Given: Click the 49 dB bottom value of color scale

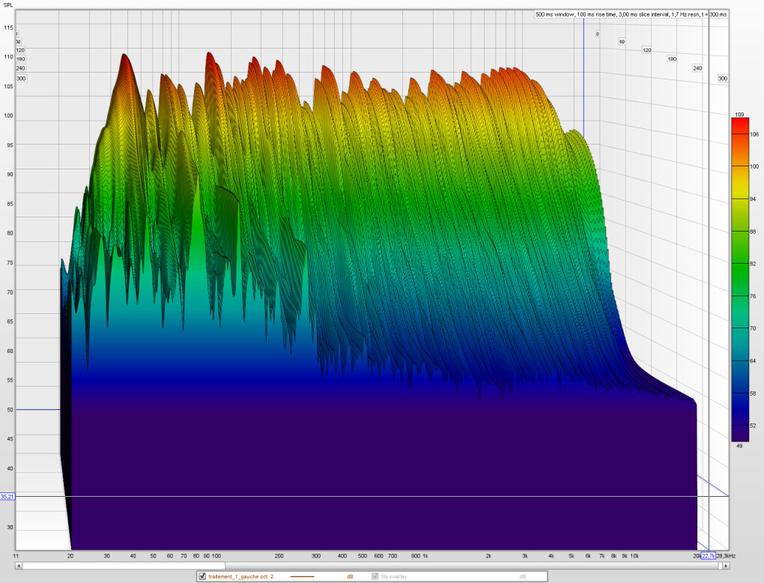Looking at the screenshot, I should (x=739, y=447).
